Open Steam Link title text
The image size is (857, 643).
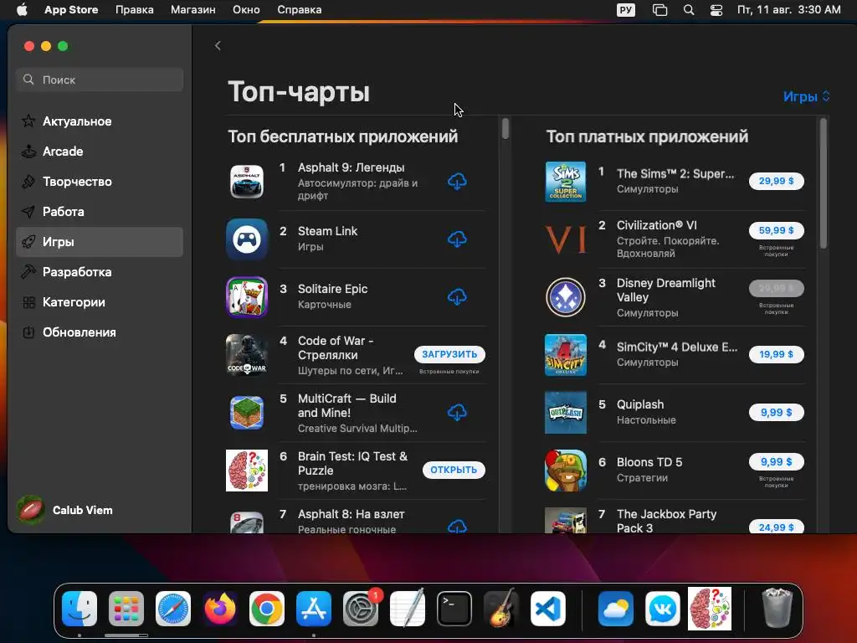(327, 231)
